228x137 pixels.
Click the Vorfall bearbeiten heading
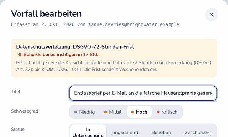[x=46, y=14]
